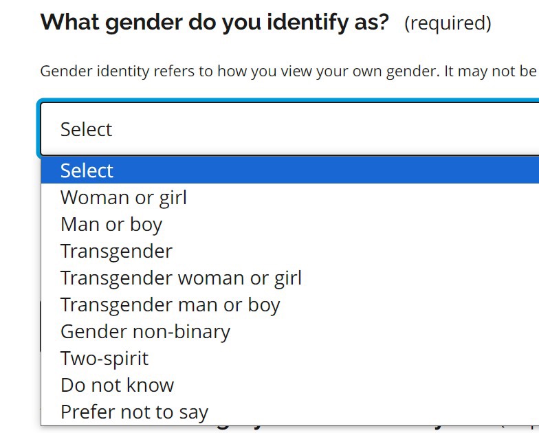Screen dimensions: 539x433
Task: Select the "Woman or girl" option
Action: [124, 198]
